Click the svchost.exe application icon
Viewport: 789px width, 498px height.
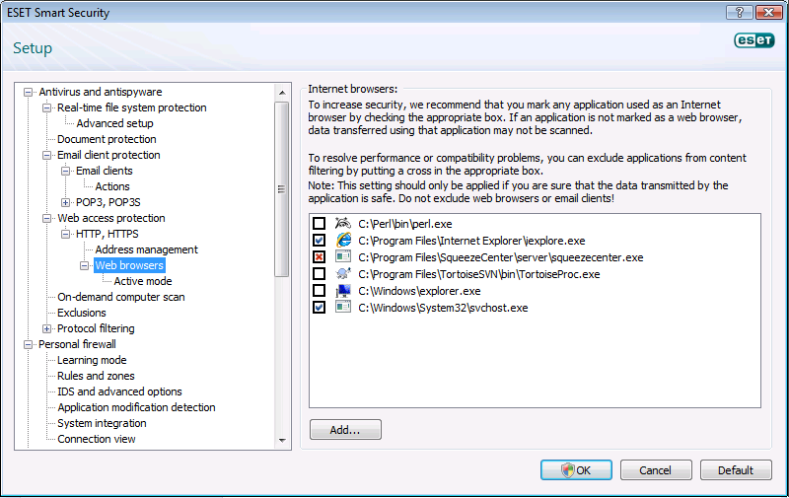[x=342, y=308]
